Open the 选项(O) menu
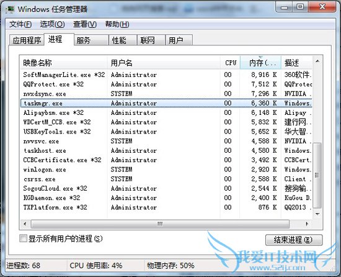 coord(52,24)
